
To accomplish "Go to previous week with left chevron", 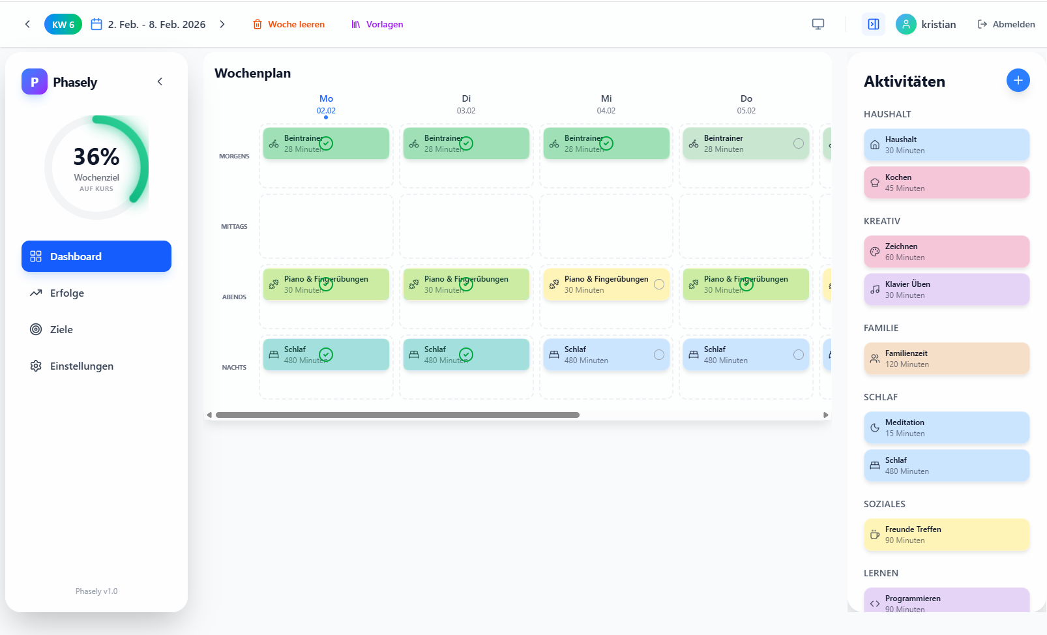I will point(27,24).
